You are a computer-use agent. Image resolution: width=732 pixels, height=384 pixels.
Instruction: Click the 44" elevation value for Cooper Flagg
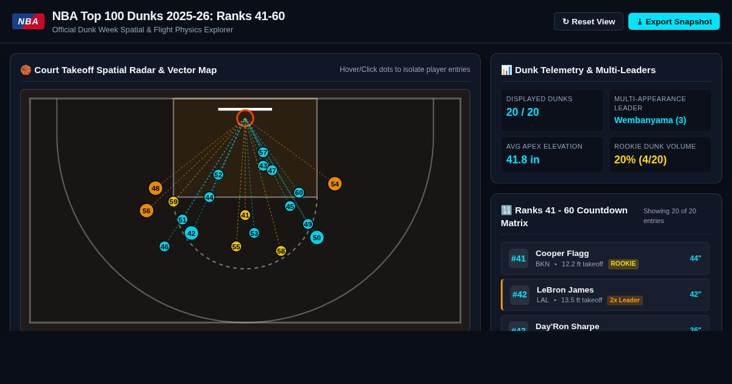tap(695, 258)
